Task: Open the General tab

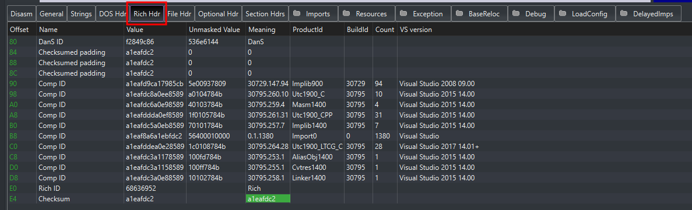Action: pyautogui.click(x=52, y=13)
